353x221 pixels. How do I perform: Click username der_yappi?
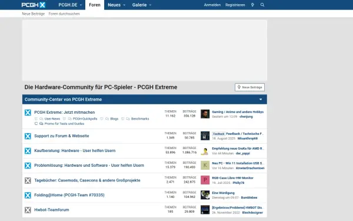[x=243, y=153]
